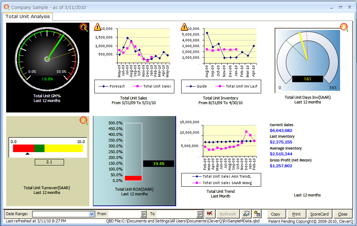Click the Close button in bottom bar
This screenshot has width=357, height=226.
click(x=343, y=214)
